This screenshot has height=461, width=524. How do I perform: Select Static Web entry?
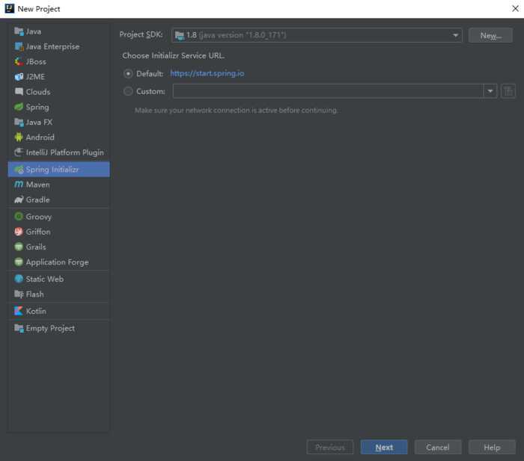click(x=58, y=279)
